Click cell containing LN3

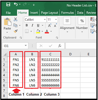pyautogui.click(x=32, y=70)
